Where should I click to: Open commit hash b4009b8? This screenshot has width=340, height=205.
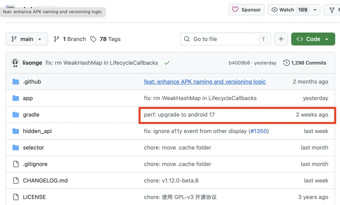[239, 63]
